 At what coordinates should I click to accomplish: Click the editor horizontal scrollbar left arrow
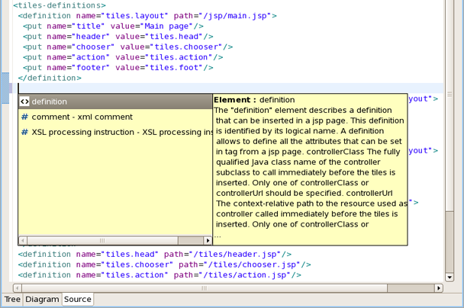(x=18, y=288)
